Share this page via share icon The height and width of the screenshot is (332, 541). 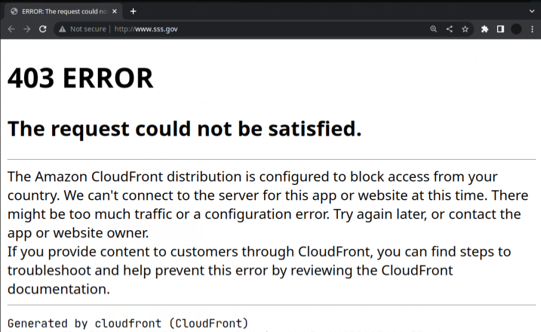(x=449, y=29)
